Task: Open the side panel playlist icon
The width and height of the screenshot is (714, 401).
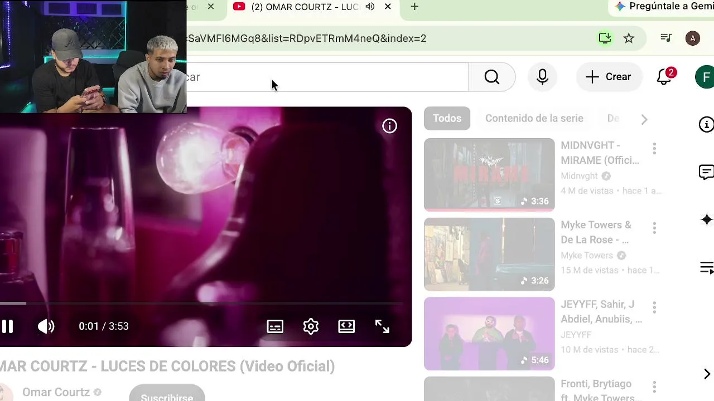Action: pos(707,268)
